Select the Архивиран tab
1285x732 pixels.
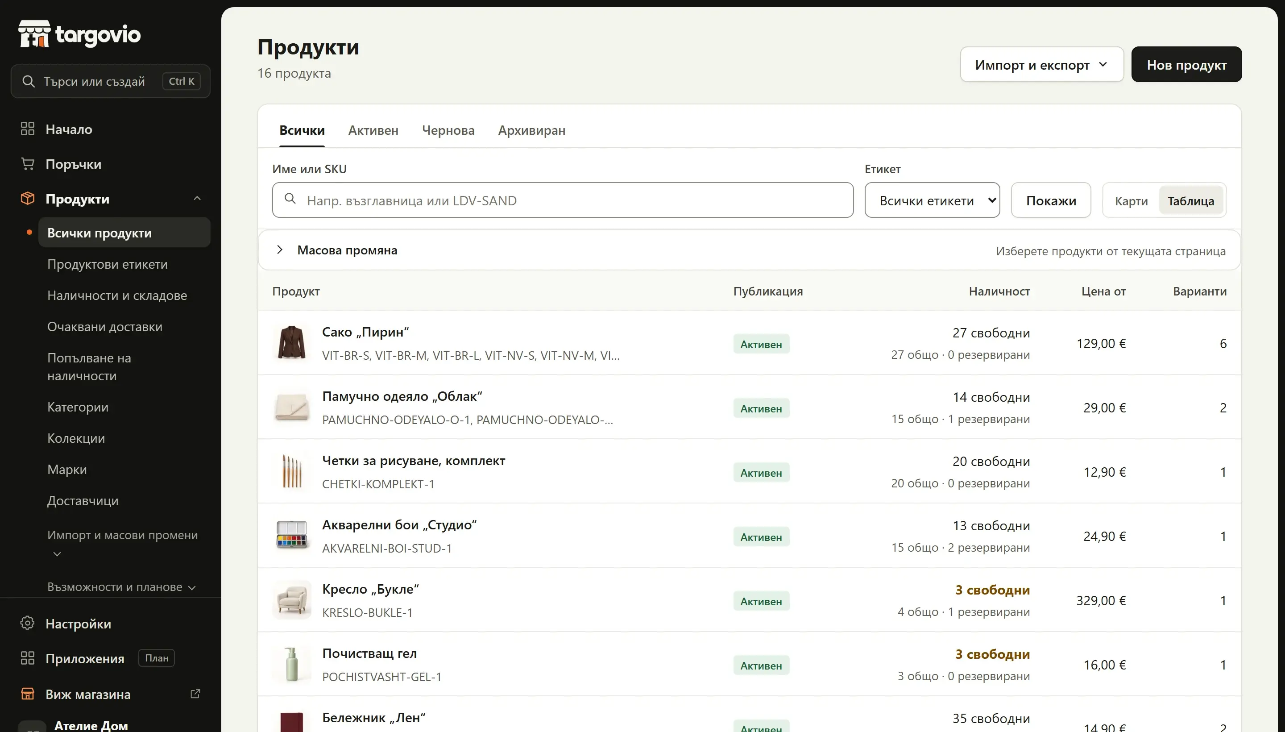coord(532,130)
